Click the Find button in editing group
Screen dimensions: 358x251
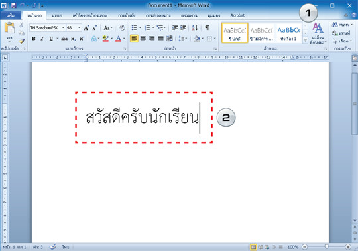pos(342,25)
